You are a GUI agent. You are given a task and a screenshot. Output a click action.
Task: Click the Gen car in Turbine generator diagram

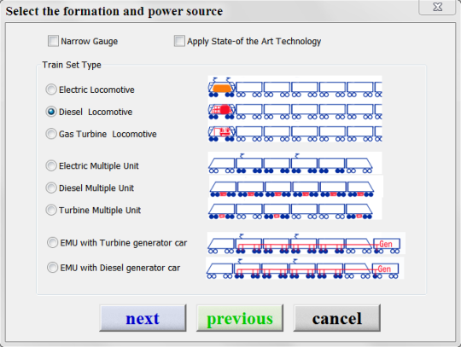pos(387,246)
